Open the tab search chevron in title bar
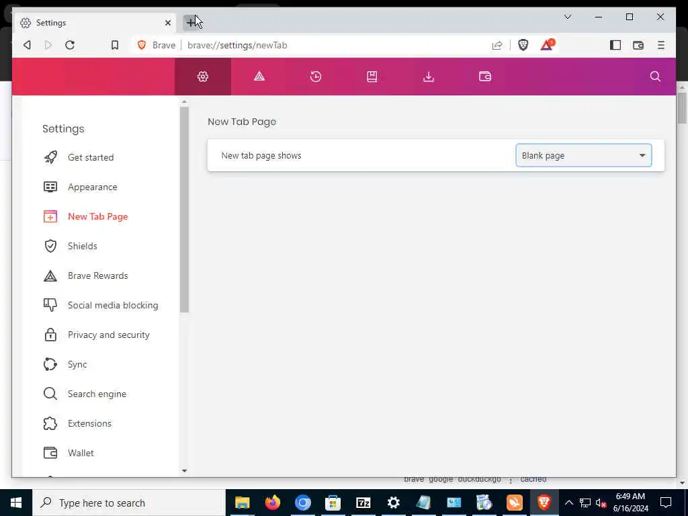 (567, 17)
